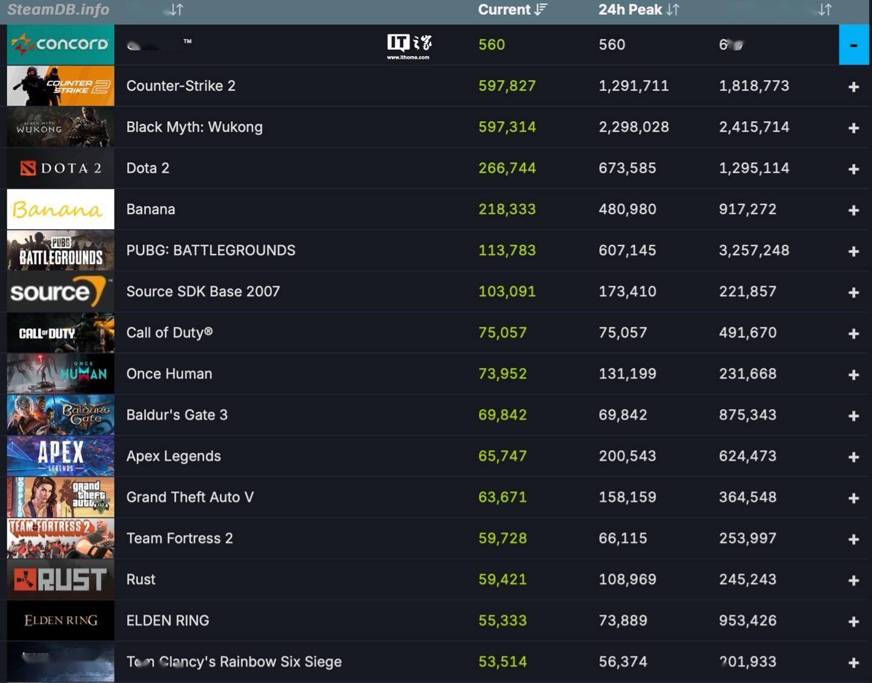
Task: Expand the ELDEN RING row
Action: tap(854, 622)
